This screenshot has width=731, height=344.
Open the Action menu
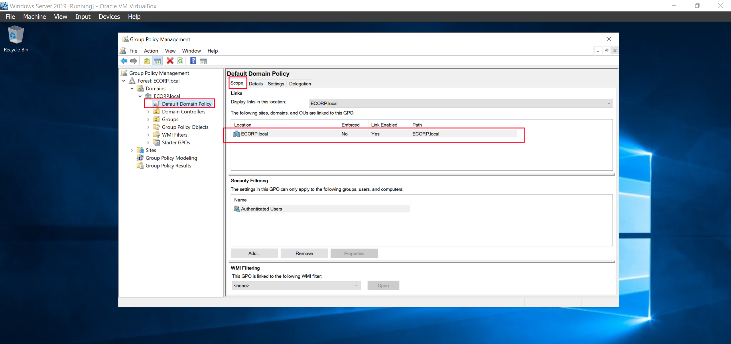pos(151,51)
